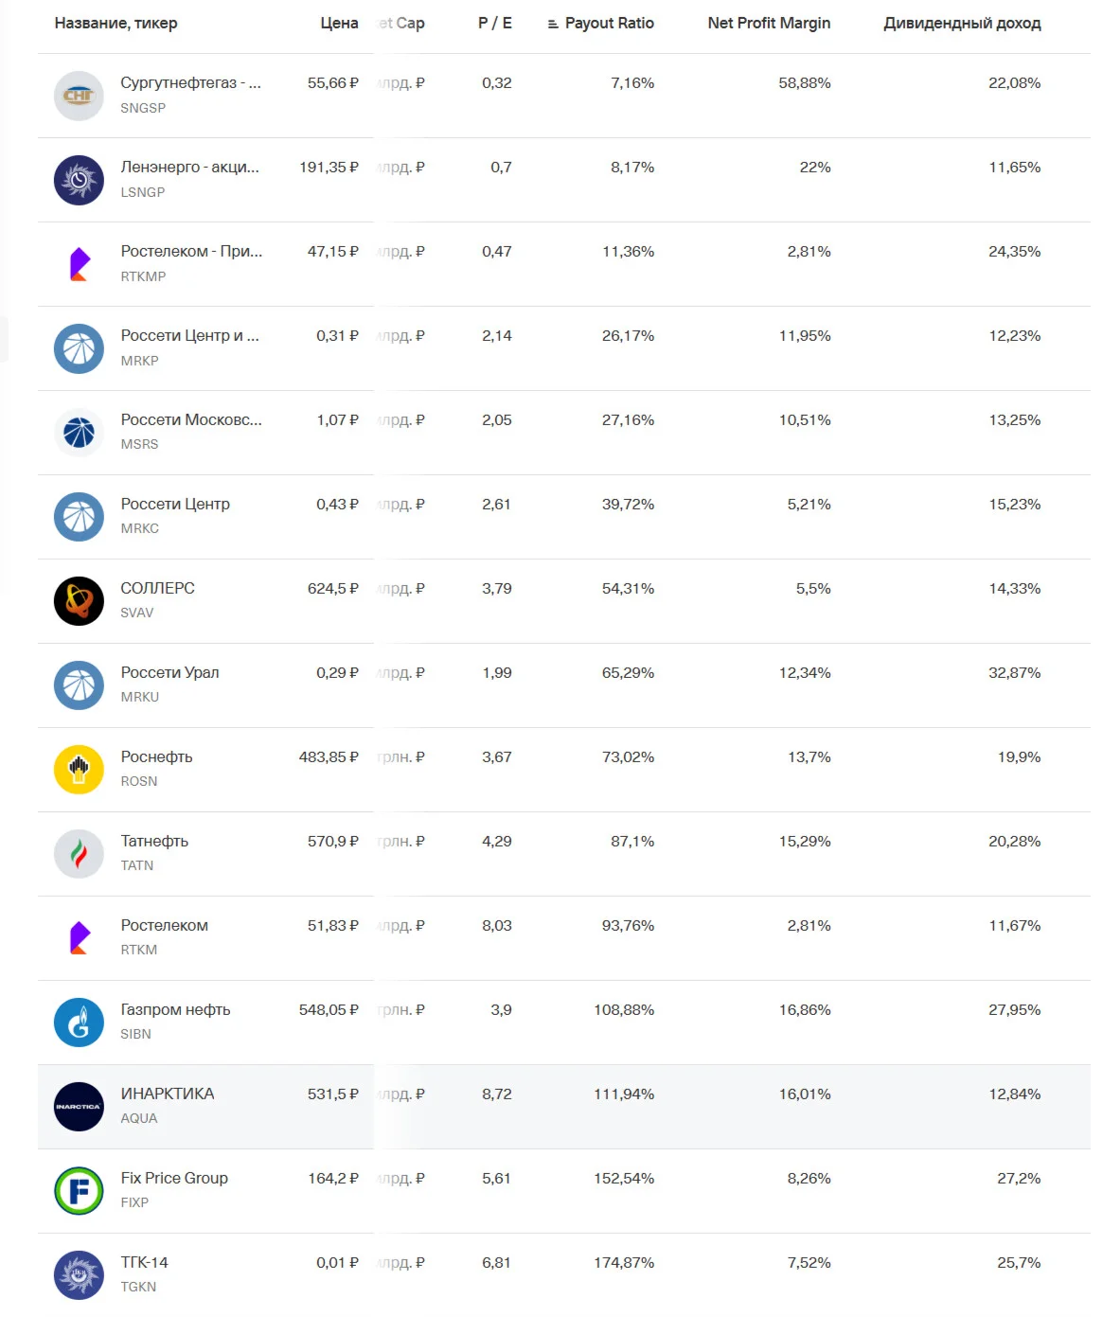Select the Газпром нефть logo icon
The height and width of the screenshot is (1317, 1103).
coord(79,1023)
